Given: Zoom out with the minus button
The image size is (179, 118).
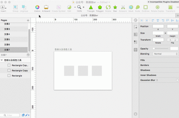Looking at the screenshot, I should [75, 7].
